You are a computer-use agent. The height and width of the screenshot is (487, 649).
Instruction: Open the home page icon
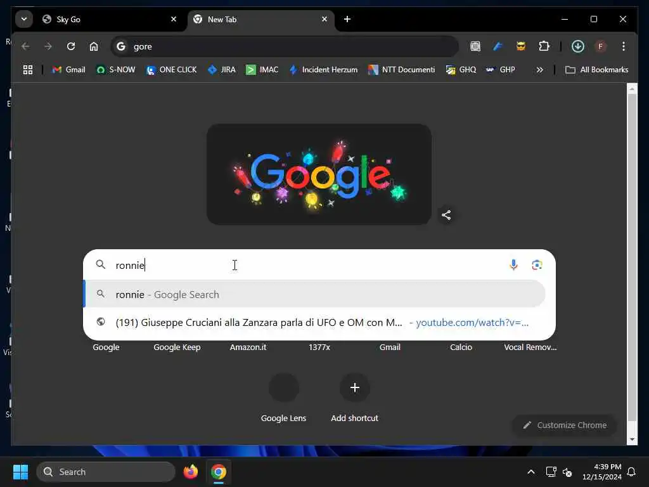[94, 46]
